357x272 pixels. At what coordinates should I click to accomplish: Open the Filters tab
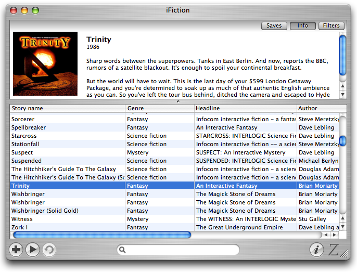pos(331,25)
